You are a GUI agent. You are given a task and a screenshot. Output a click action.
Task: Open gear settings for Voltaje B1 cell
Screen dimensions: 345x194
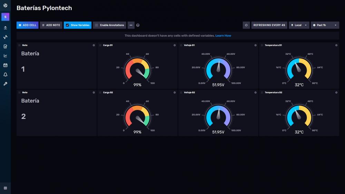(x=255, y=45)
